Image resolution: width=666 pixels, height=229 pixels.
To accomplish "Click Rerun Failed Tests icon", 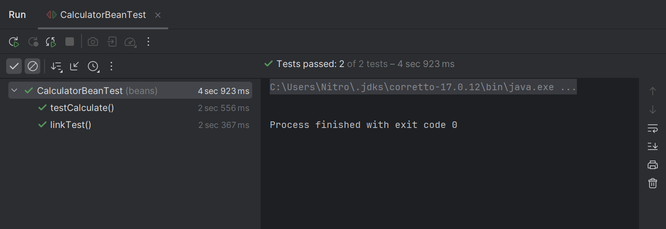I will coord(33,42).
